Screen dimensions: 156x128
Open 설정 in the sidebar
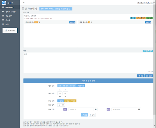point(10,24)
